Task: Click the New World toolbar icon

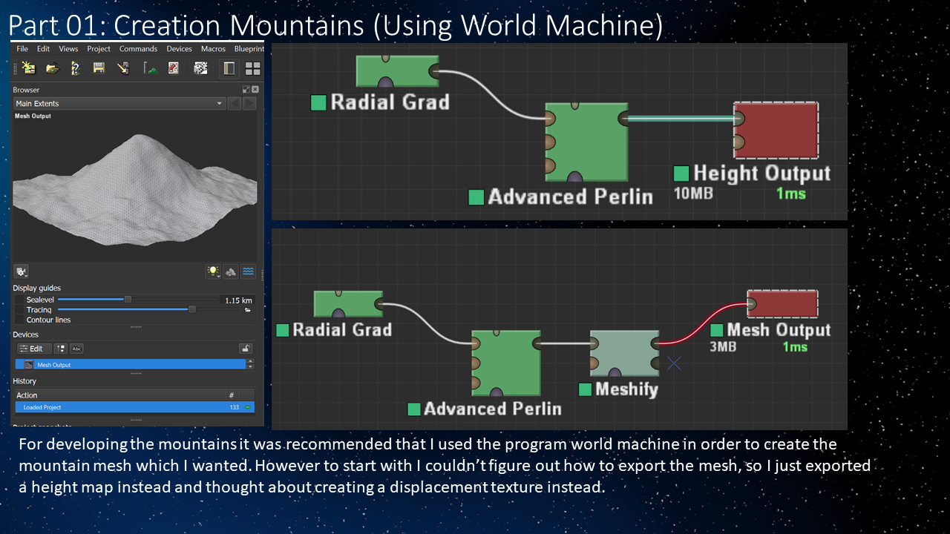Action: 28,68
